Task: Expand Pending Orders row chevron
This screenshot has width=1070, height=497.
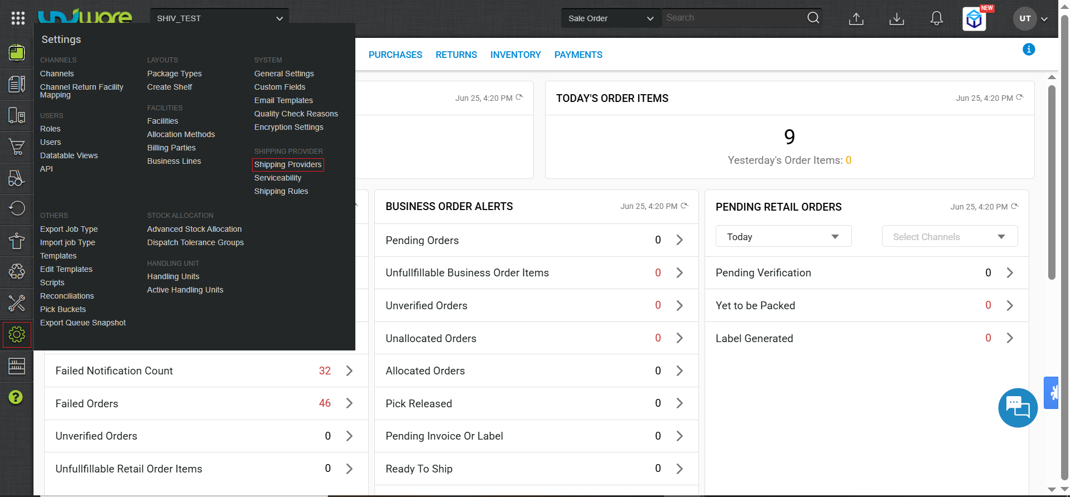Action: coord(679,240)
